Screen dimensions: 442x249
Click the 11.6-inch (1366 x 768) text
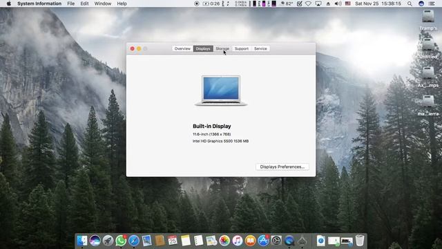point(212,134)
